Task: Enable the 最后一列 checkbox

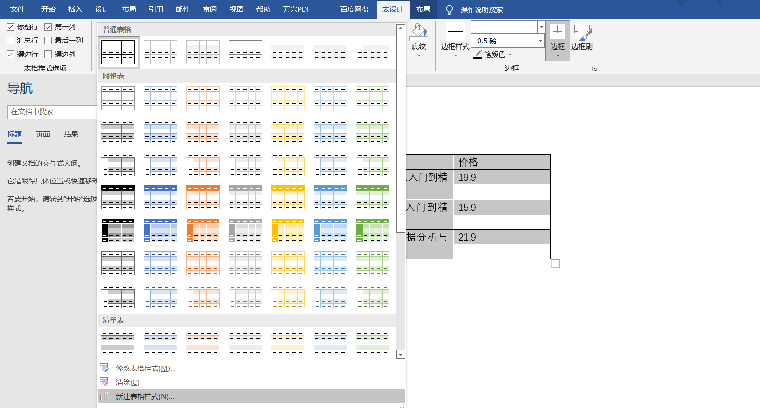Action: 48,41
